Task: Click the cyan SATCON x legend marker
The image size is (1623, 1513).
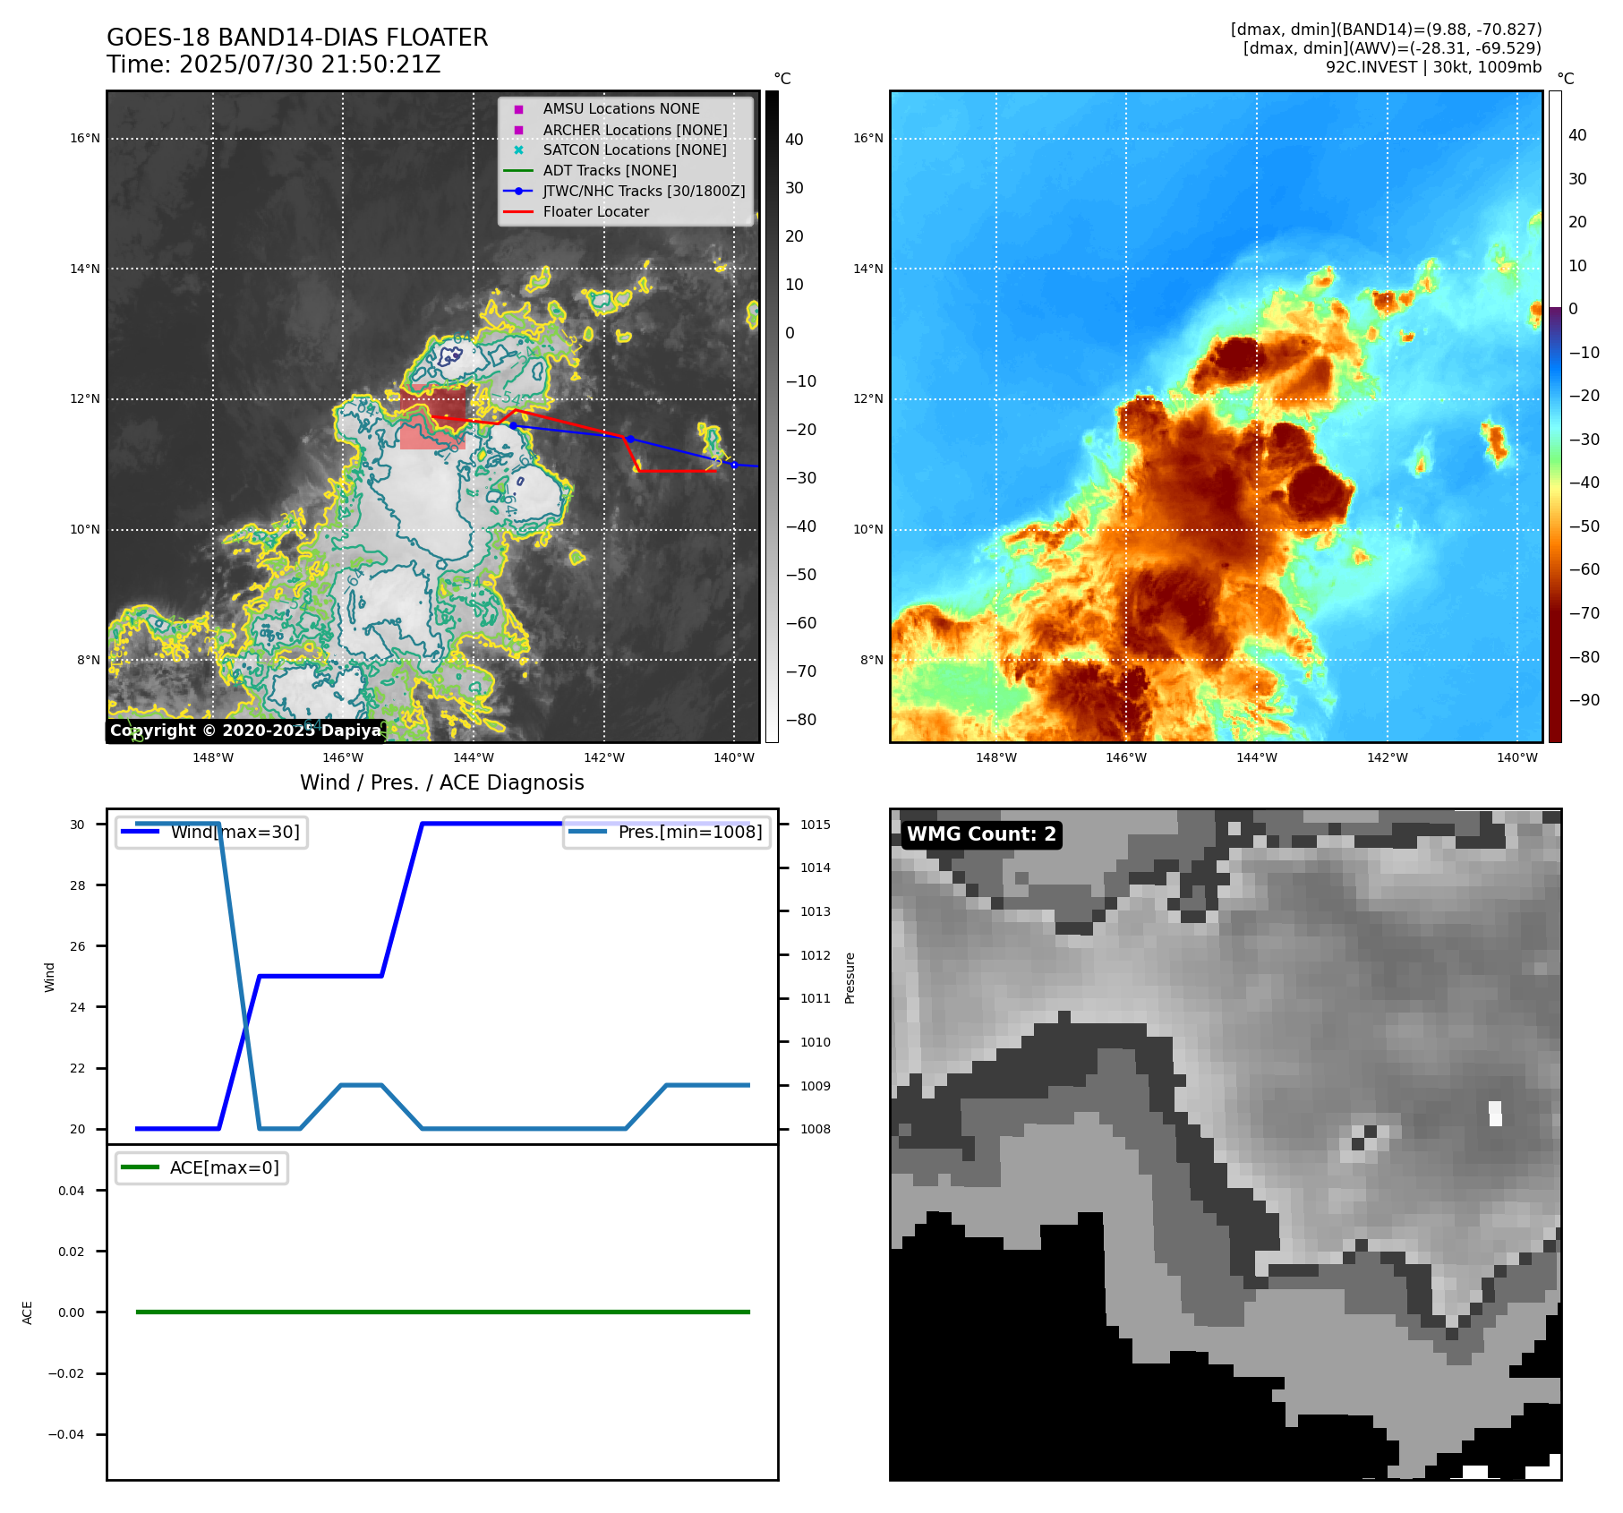Action: (518, 150)
